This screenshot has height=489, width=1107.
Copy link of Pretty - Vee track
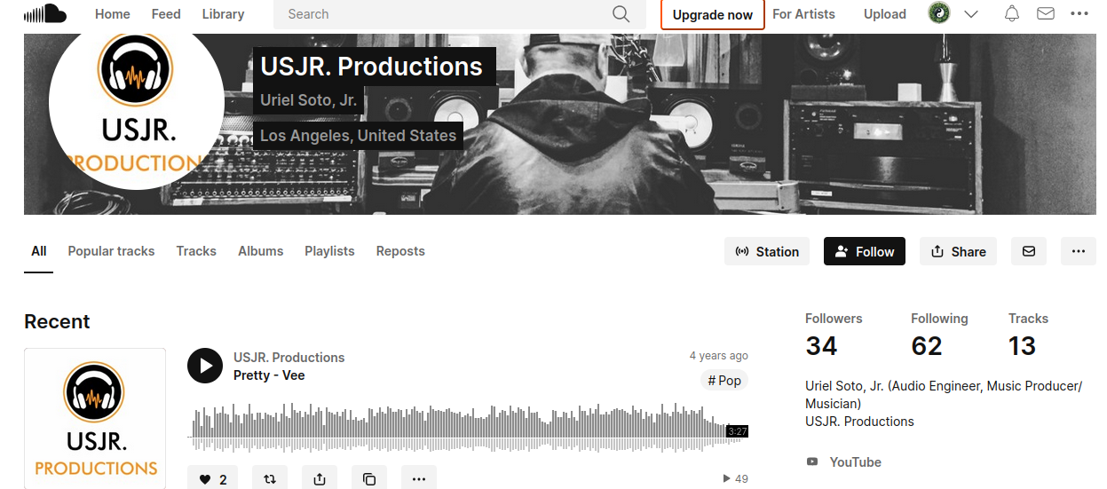coord(369,479)
